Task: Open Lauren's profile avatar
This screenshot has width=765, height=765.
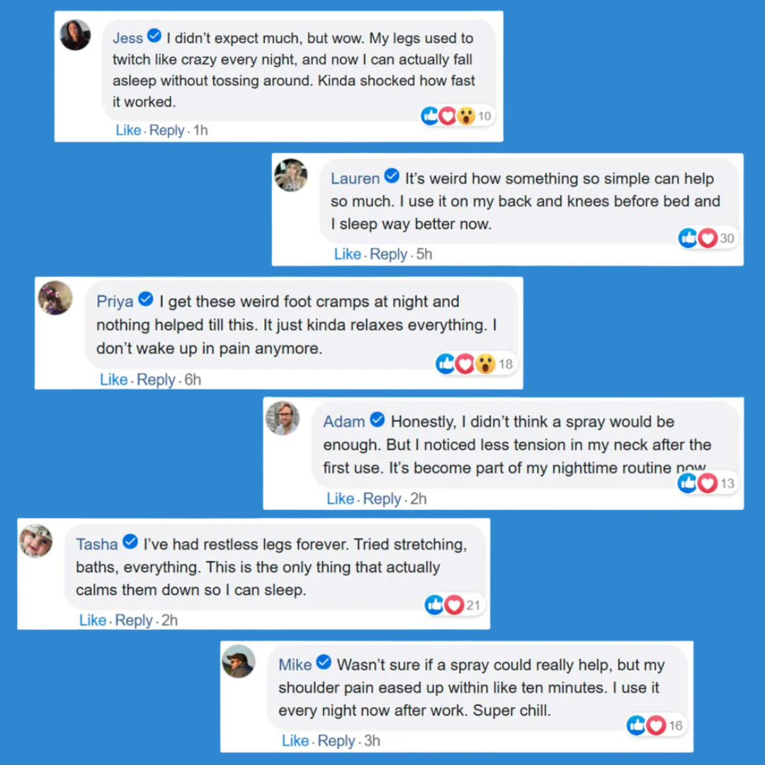Action: pos(291,175)
